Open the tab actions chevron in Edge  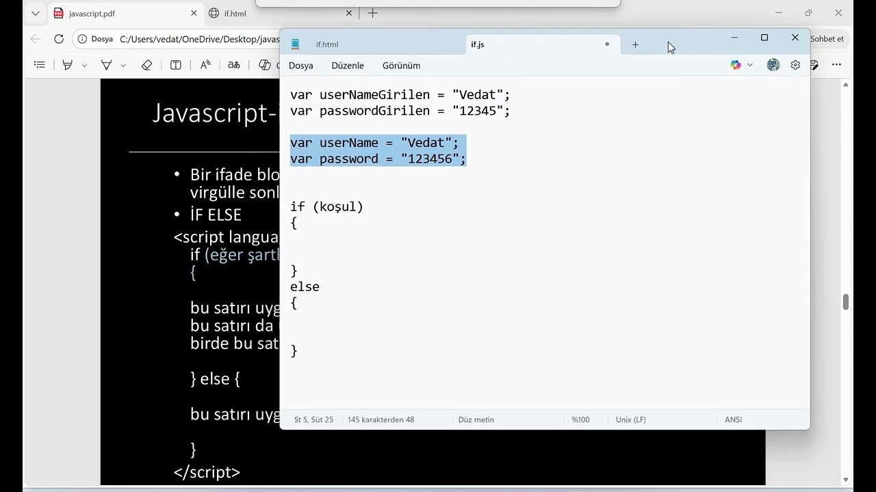36,13
